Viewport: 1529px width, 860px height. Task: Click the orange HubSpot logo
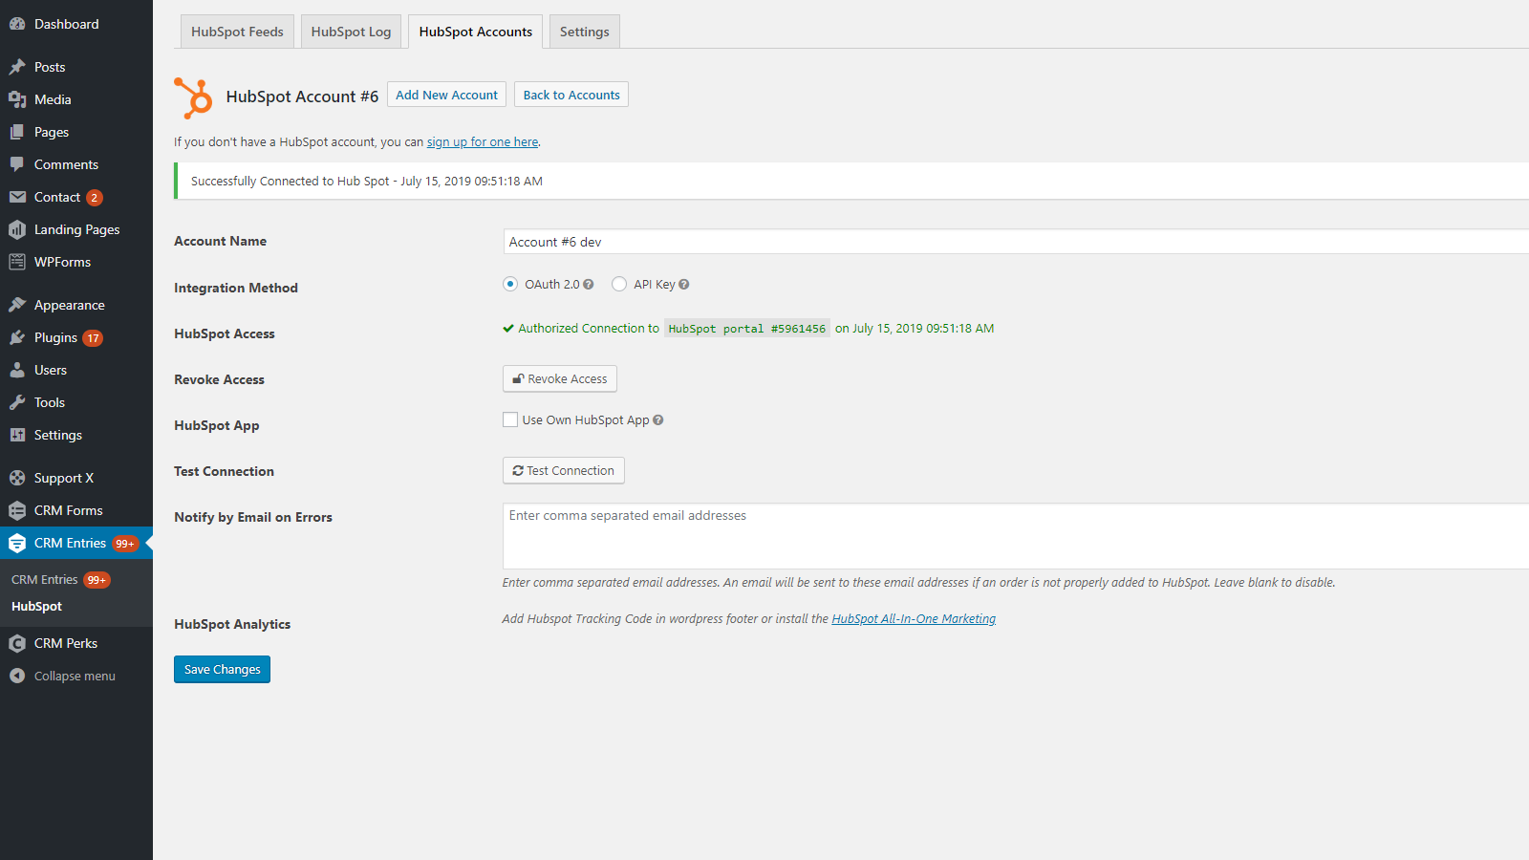point(194,97)
